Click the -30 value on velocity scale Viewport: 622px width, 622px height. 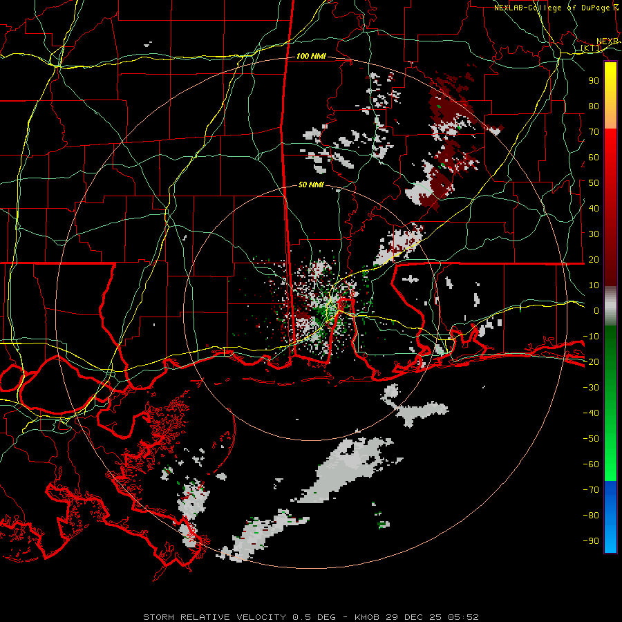[x=591, y=388]
